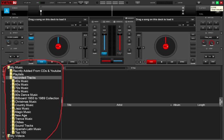
Task: Click the red CUE button on right deck
Action: 151,62
